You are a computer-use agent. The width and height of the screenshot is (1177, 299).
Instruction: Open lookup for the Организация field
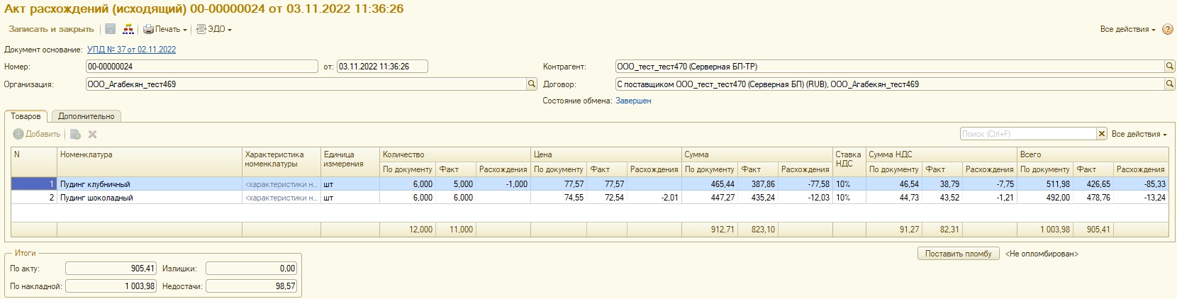[532, 84]
